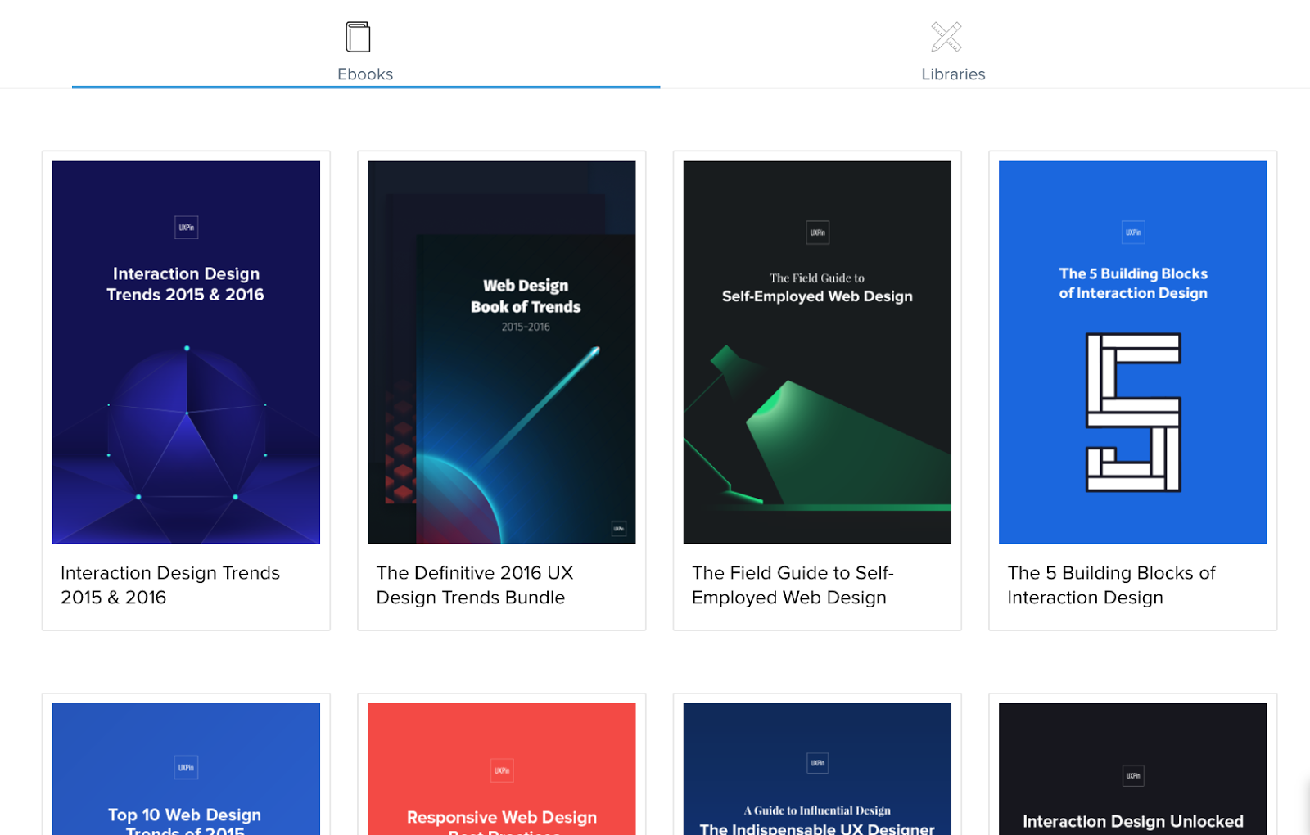
Task: Click the UXPin logo on the Indispensable UX Designer cover
Action: coord(816,762)
